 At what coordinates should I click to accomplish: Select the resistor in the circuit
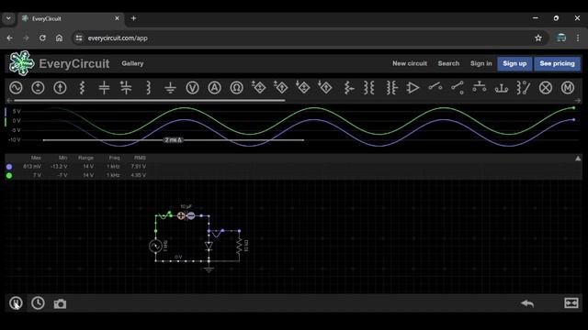(x=239, y=247)
